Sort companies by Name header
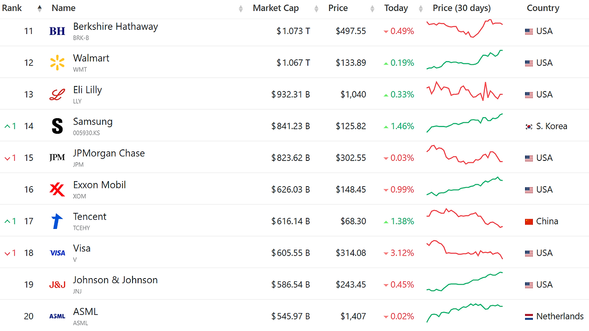This screenshot has height=331, width=589. coord(64,8)
